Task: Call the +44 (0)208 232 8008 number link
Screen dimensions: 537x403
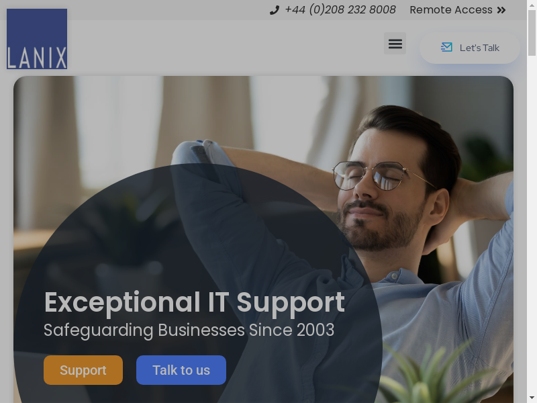Action: tap(340, 10)
